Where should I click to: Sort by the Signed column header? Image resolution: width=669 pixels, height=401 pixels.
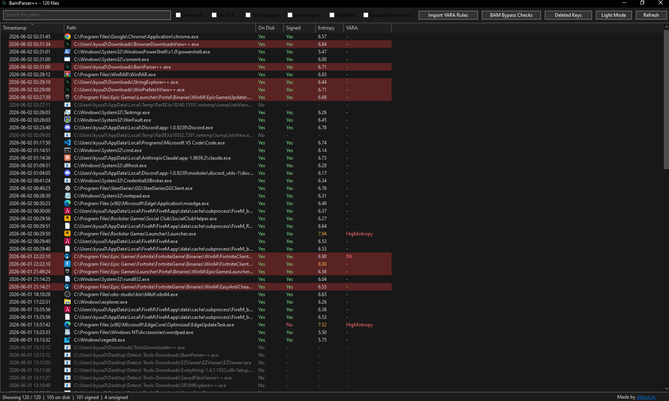point(299,28)
